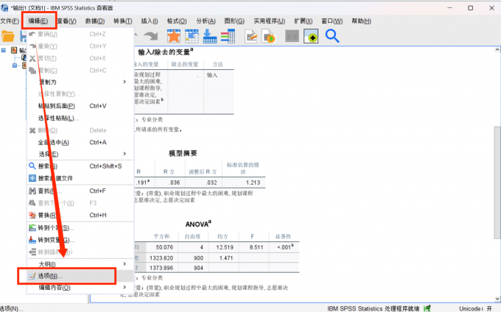The width and height of the screenshot is (501, 312).
Task: Open the 插入(I) menu
Action: tap(150, 21)
